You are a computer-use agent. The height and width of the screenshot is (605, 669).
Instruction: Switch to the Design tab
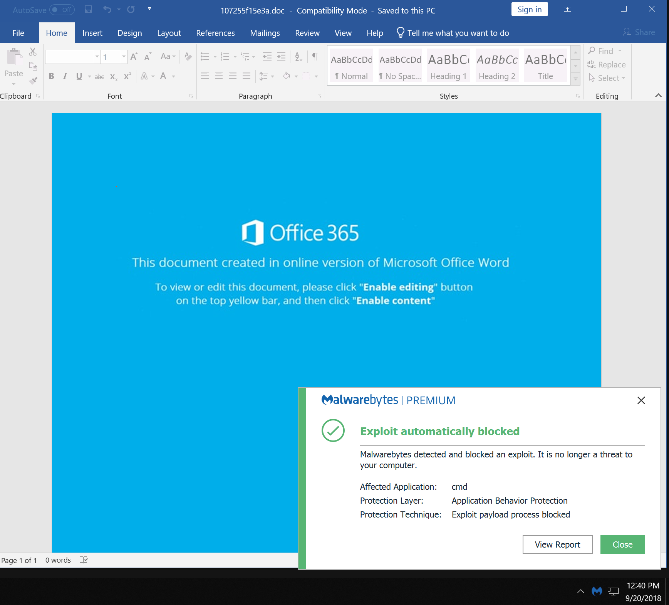(x=130, y=33)
